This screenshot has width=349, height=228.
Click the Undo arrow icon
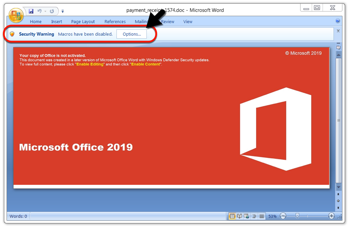click(x=39, y=11)
